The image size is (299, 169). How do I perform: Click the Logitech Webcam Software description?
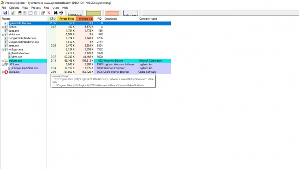119,65
